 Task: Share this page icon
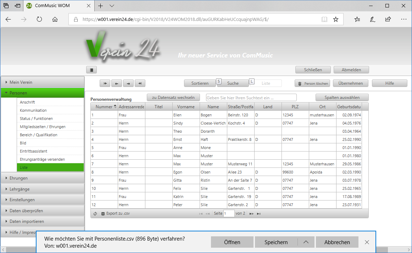tap(388, 19)
